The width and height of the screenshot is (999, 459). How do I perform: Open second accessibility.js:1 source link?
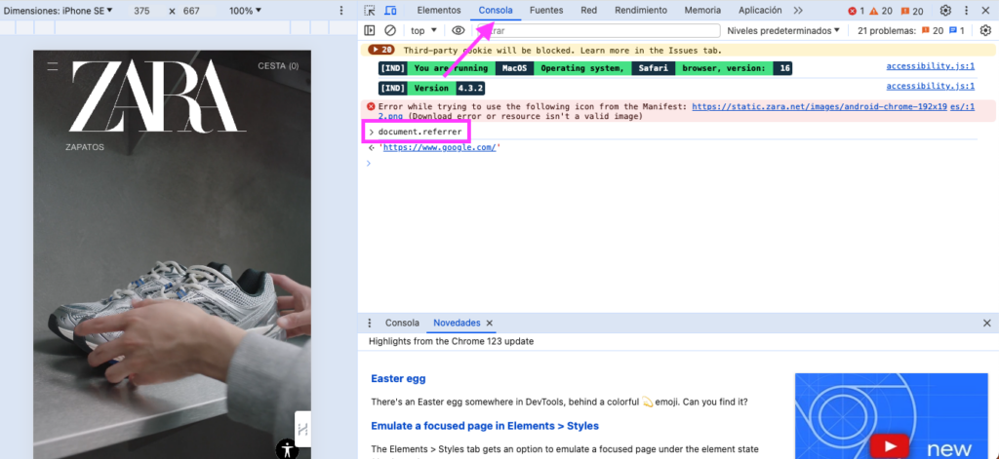[930, 86]
